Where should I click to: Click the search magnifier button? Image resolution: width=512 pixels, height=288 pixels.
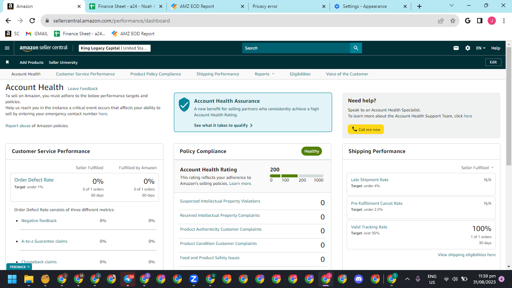point(356,48)
